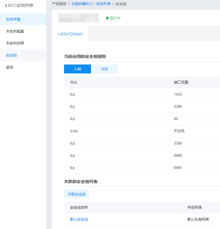Select the port 3389 cell

tap(178, 143)
